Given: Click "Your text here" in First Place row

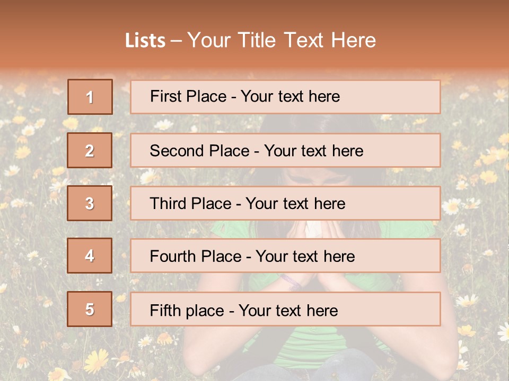Looking at the screenshot, I should [290, 96].
